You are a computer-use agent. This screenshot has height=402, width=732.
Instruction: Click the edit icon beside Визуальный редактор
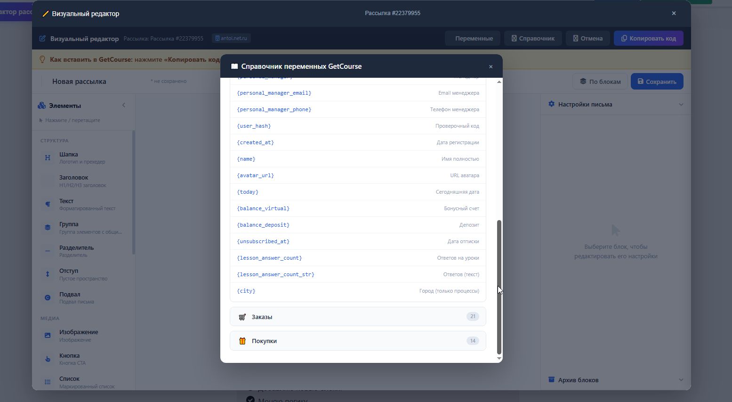coord(42,39)
